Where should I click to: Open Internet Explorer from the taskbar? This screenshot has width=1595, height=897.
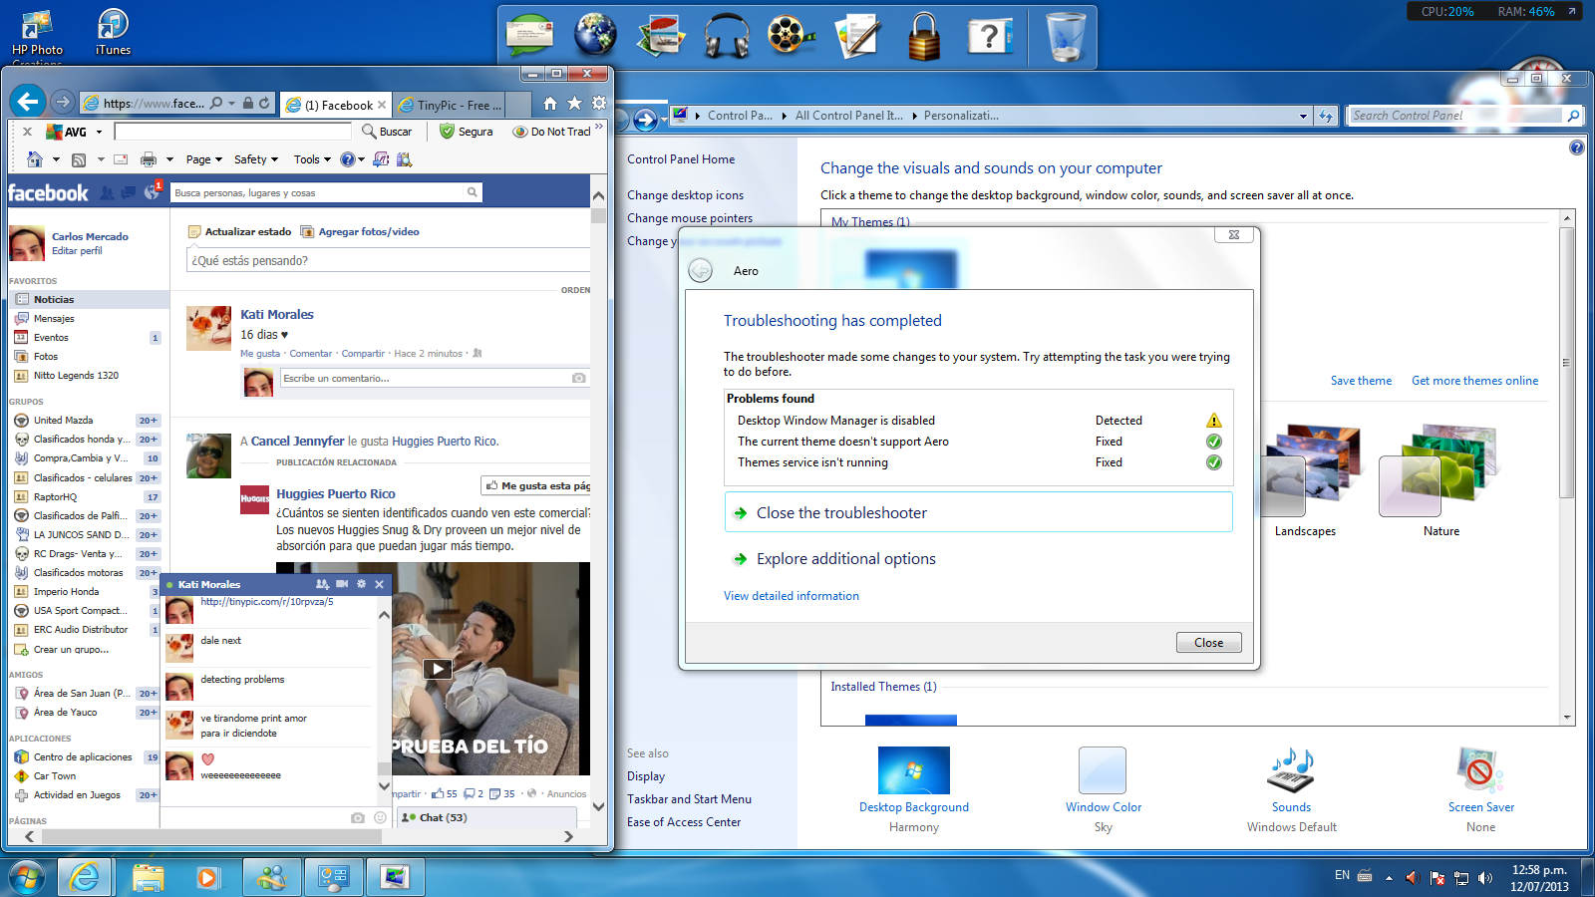coord(85,877)
